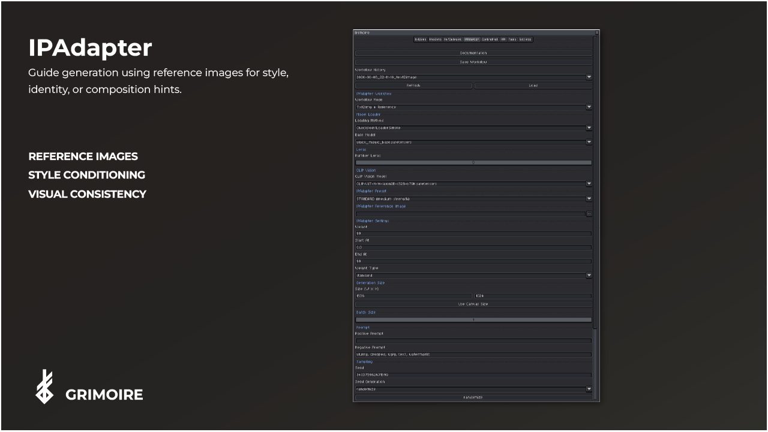Open the Workflow History dropdown
Image resolution: width=768 pixels, height=432 pixels.
[473, 77]
